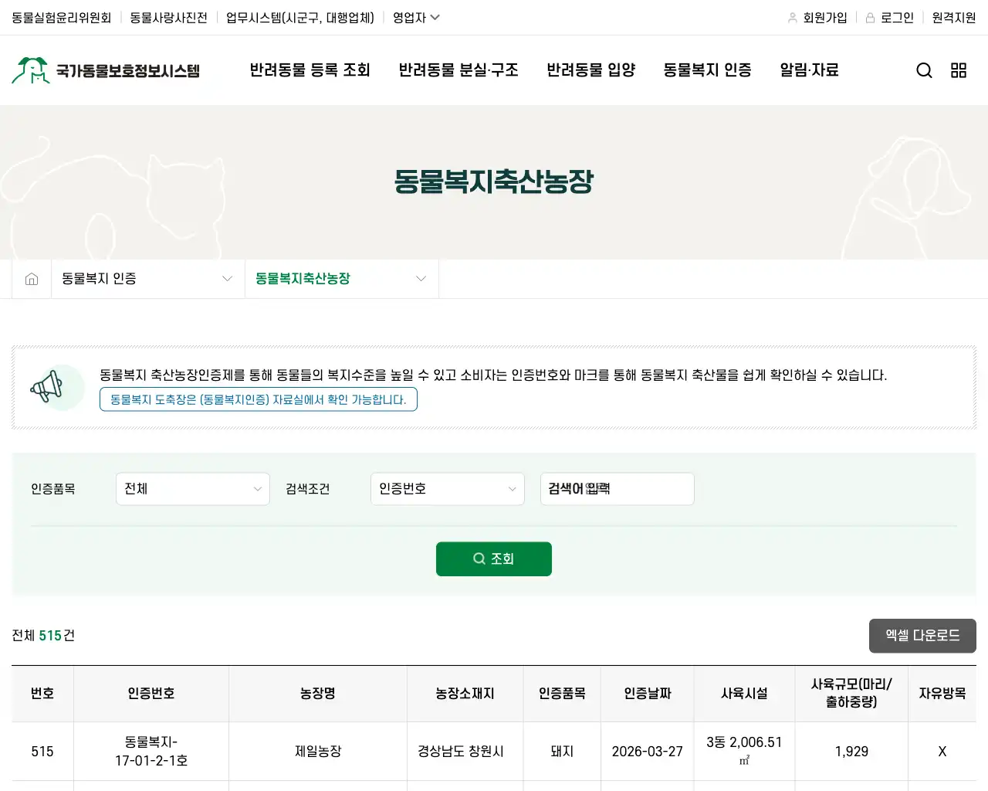988x791 pixels.
Task: Open the search magnifier icon in header
Action: point(924,70)
